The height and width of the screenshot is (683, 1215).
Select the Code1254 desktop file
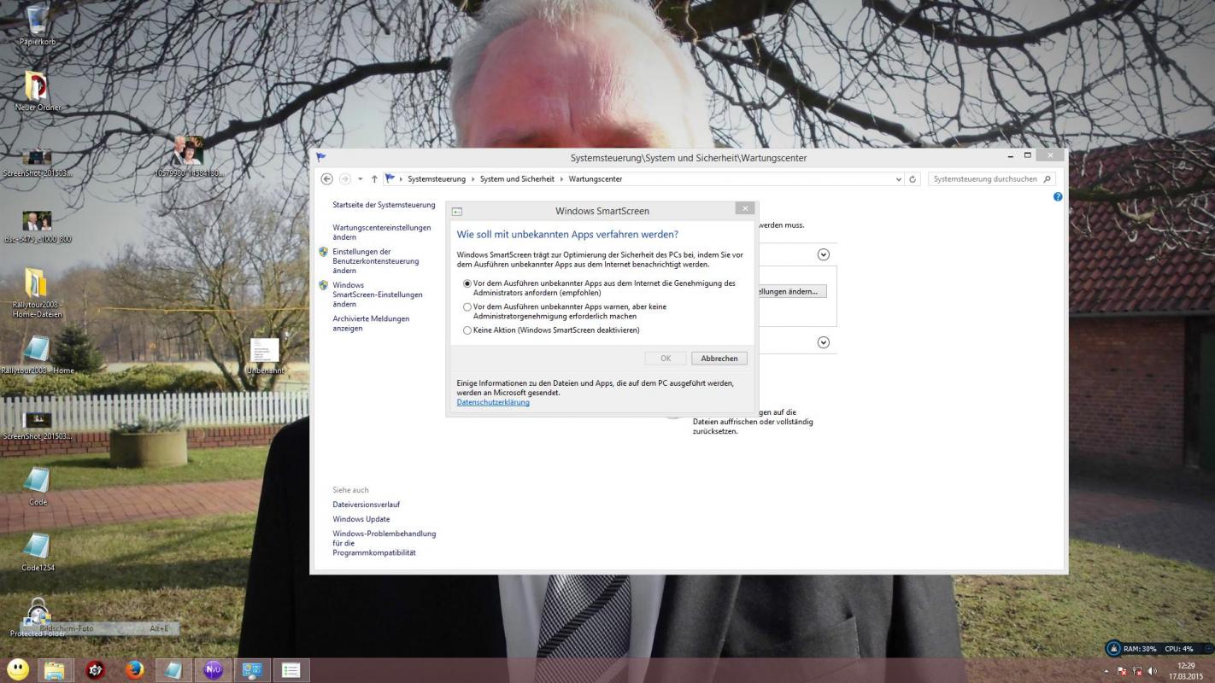click(x=37, y=552)
